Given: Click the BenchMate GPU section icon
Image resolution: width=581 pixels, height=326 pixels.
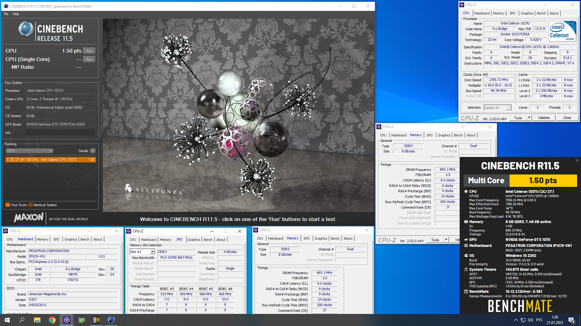Looking at the screenshot, I should click(466, 240).
